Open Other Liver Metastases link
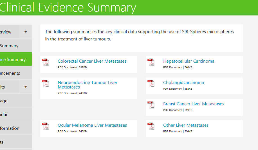This screenshot has height=150, width=258. 186,125
